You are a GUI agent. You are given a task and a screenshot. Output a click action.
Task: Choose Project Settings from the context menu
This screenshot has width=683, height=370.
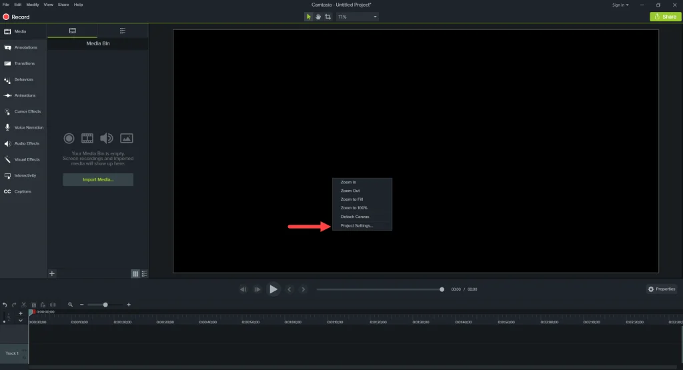point(357,226)
